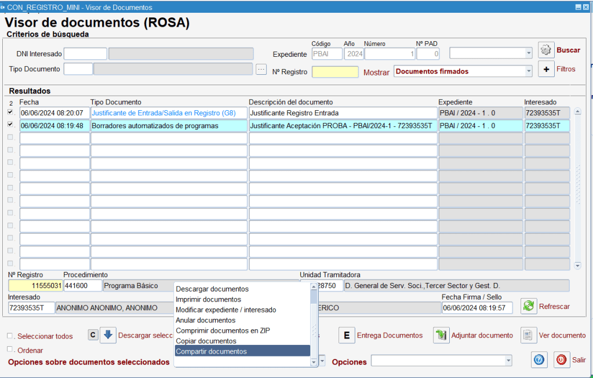Viewport: 593px width, 378px height.
Task: Open the dropdown next to Nº PAD field
Action: pos(528,53)
